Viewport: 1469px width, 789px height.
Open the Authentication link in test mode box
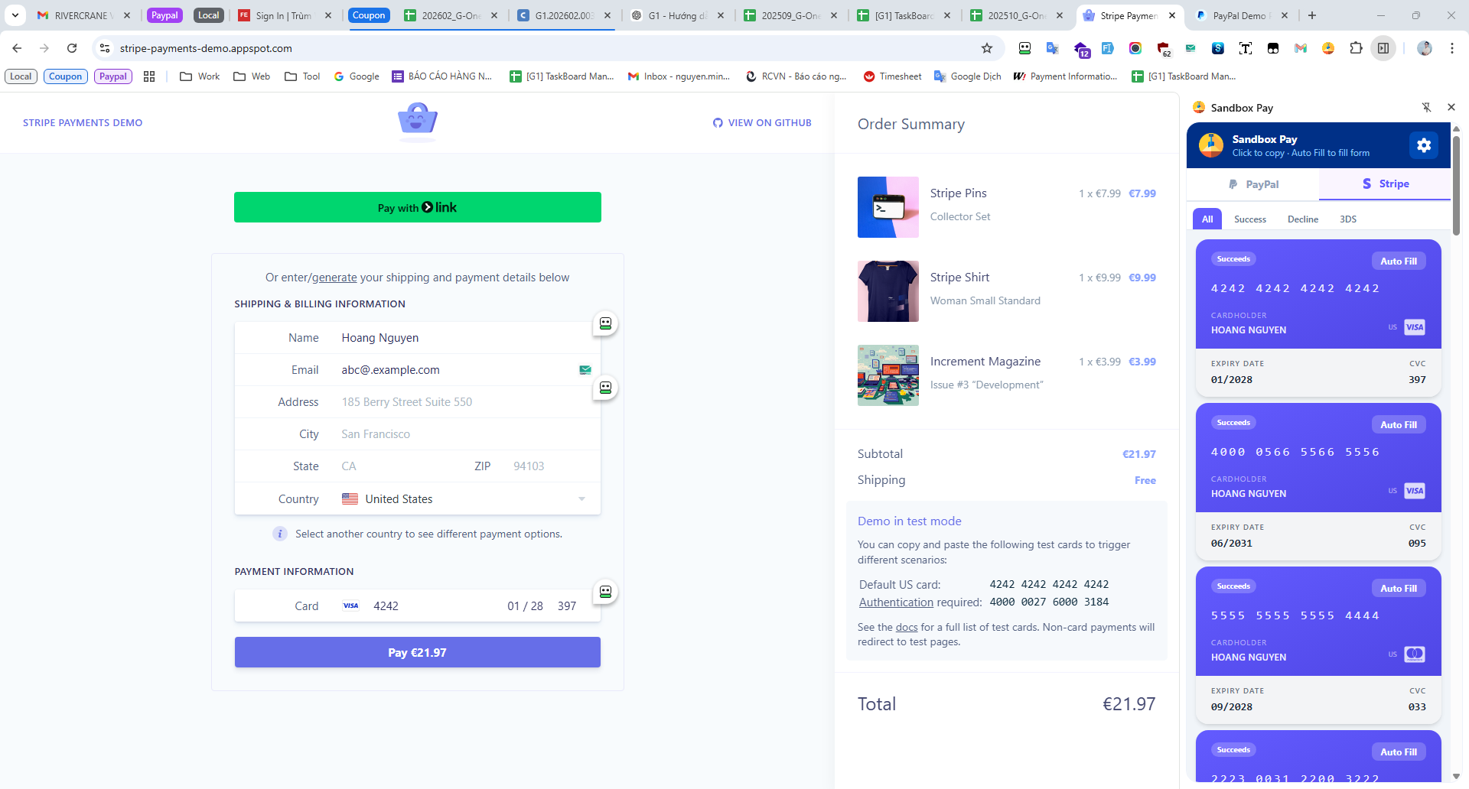click(896, 602)
